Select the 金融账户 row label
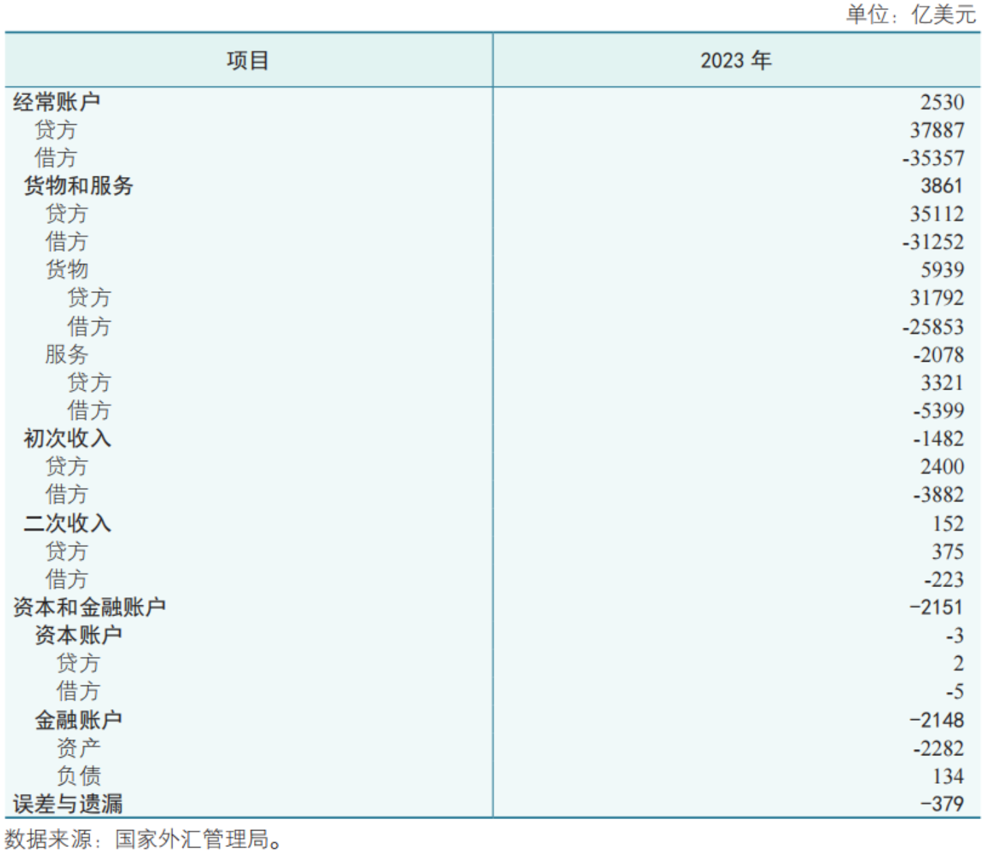Screen dimensions: 984x851 coord(78,720)
